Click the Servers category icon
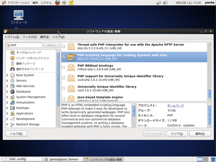216x162 pixels. tap(12, 81)
